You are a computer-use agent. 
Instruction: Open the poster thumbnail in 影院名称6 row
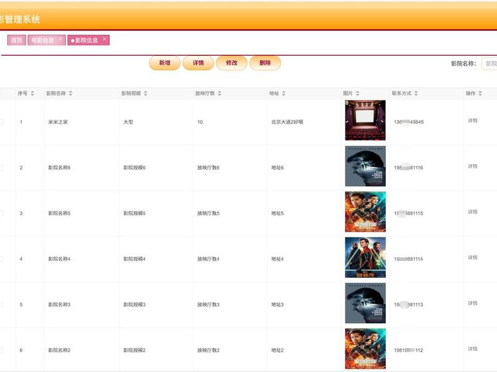point(365,166)
